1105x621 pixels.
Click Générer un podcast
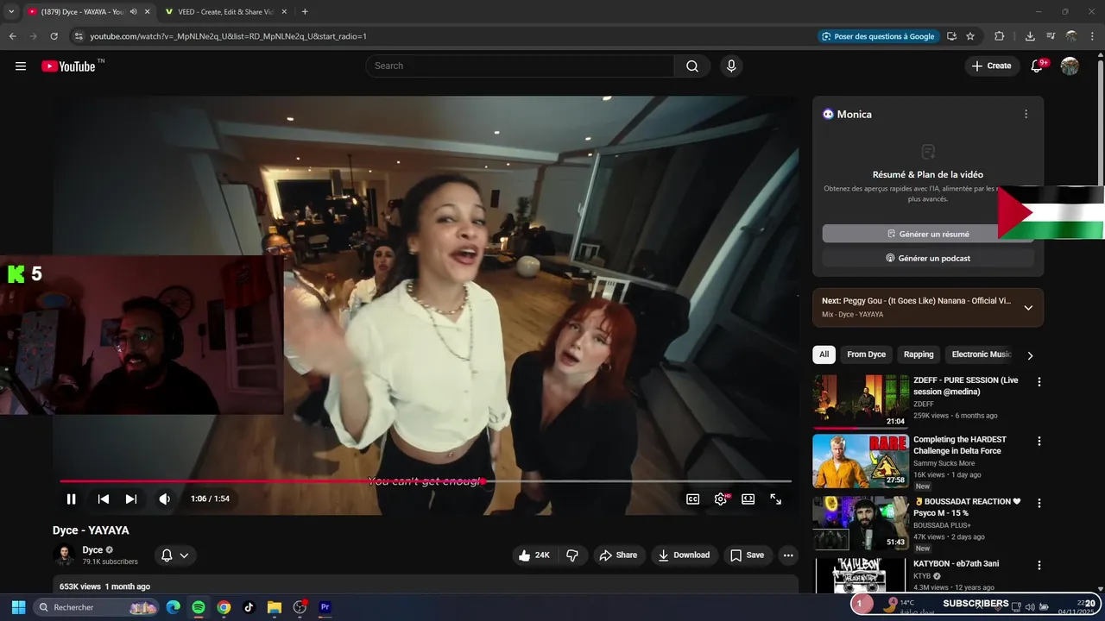[x=928, y=258]
